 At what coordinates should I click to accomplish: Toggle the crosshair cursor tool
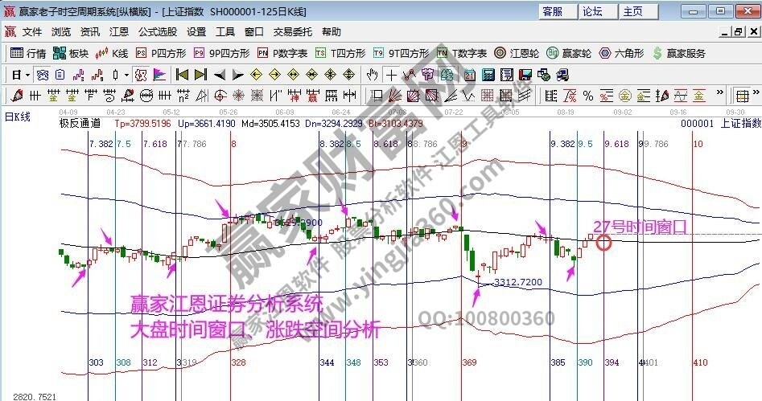coord(391,75)
